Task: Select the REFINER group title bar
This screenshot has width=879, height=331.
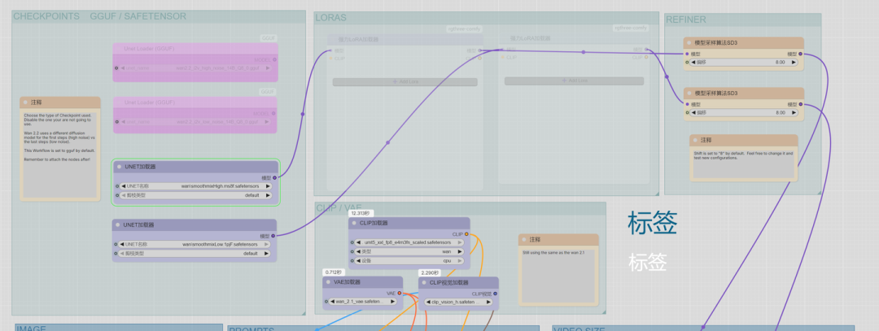Action: coord(686,20)
